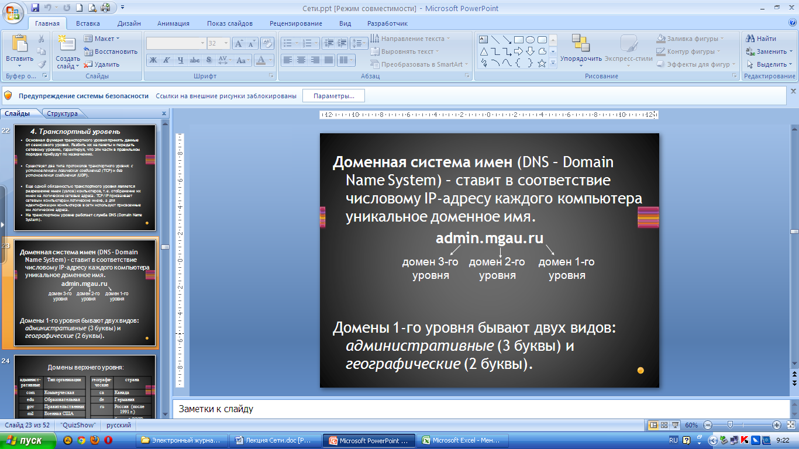The height and width of the screenshot is (449, 799).
Task: Click the increase font size icon
Action: (239, 43)
